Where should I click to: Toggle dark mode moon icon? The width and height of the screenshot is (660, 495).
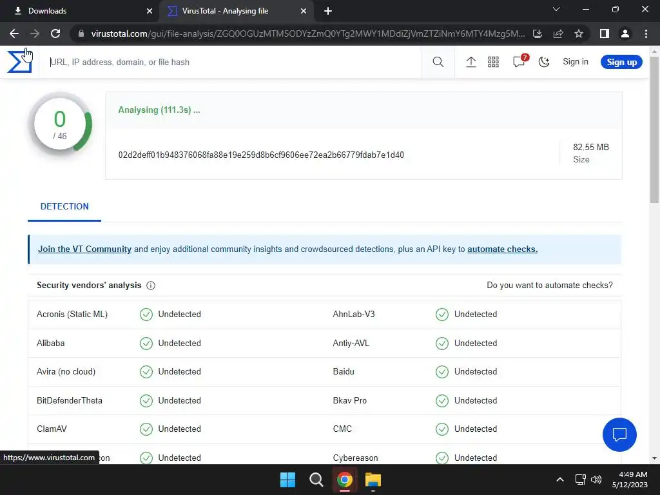(x=544, y=63)
